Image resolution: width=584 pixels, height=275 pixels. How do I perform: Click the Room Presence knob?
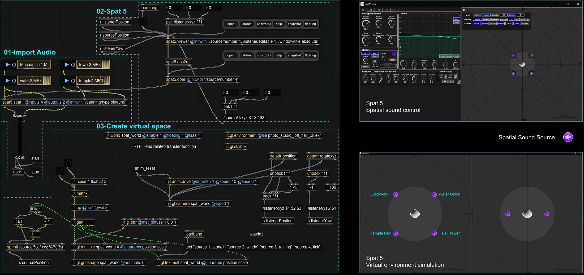366,40
